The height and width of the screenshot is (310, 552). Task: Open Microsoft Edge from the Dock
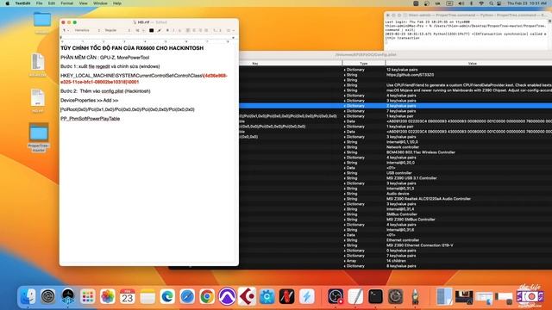(x=167, y=296)
